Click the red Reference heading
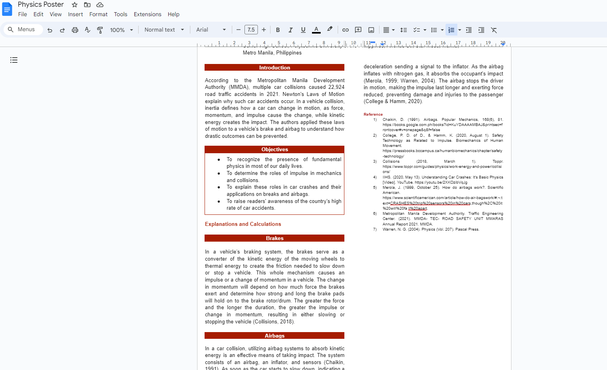 tap(373, 115)
